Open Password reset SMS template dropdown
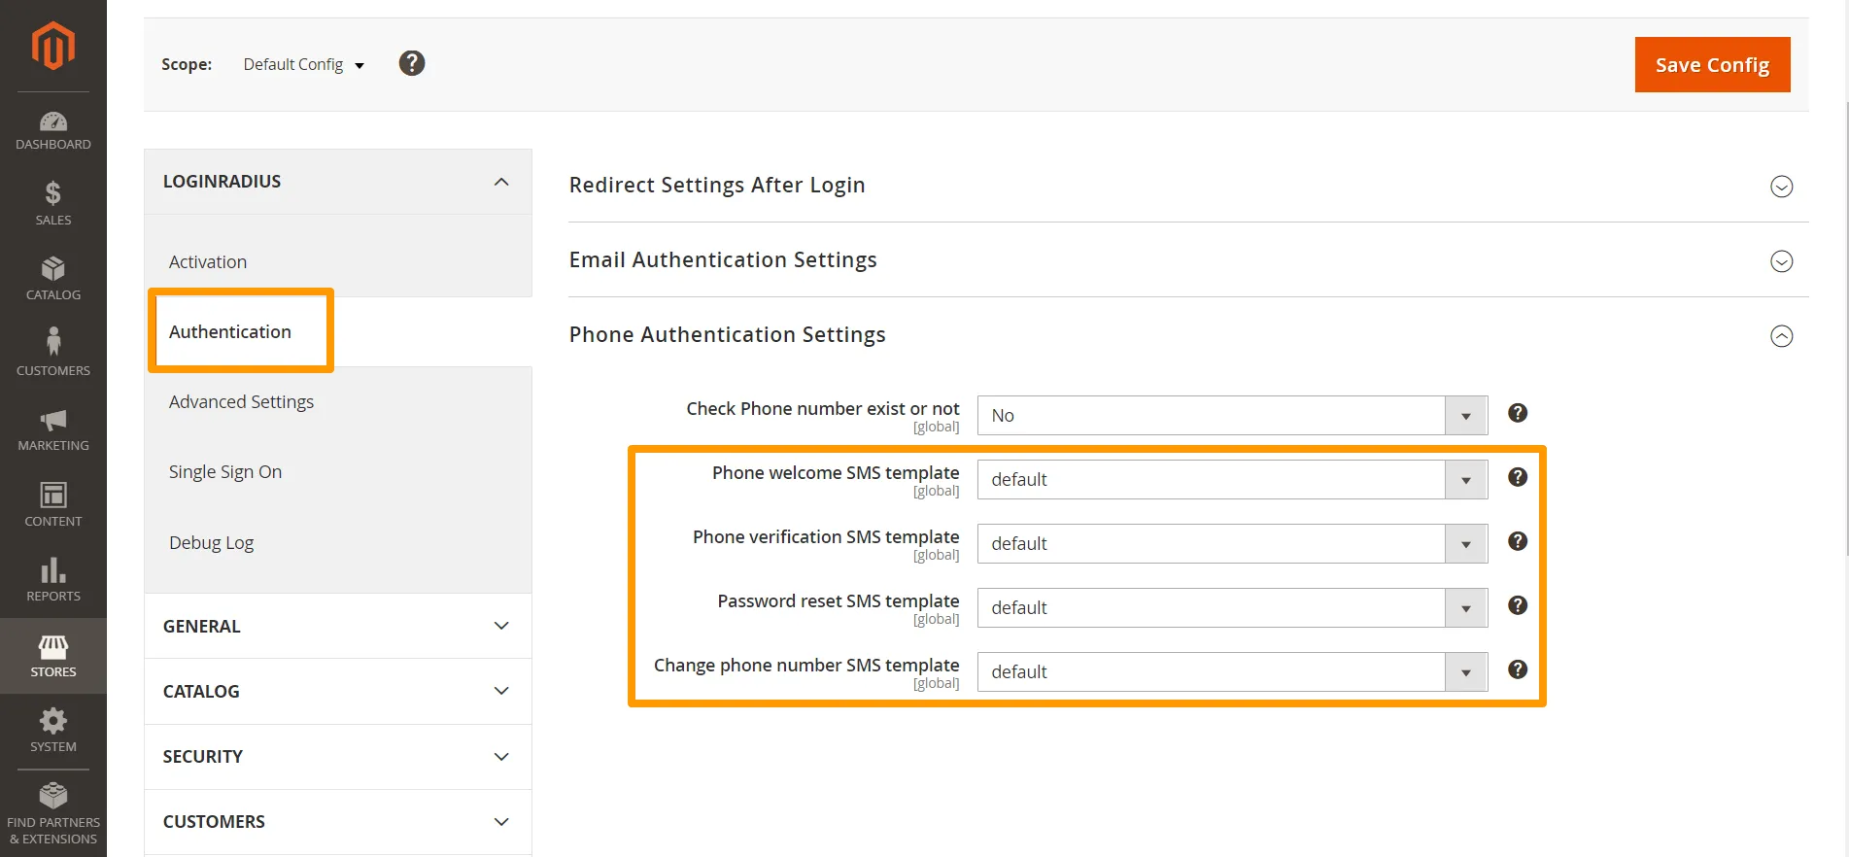The height and width of the screenshot is (857, 1849). tap(1231, 608)
